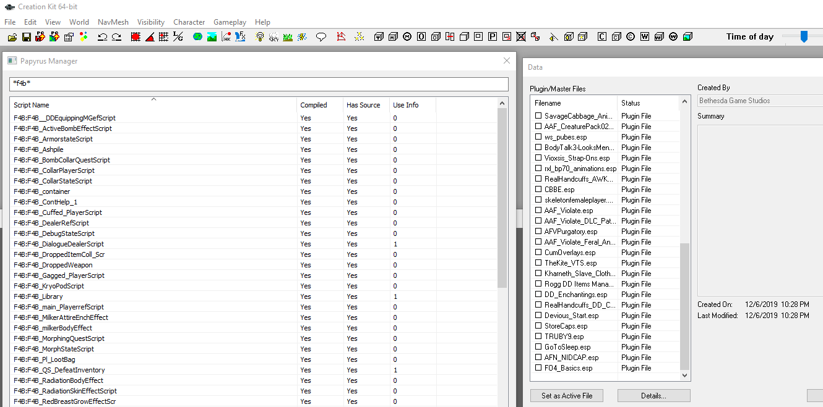This screenshot has width=823, height=407.
Task: Open the NavMesh menu
Action: [113, 22]
